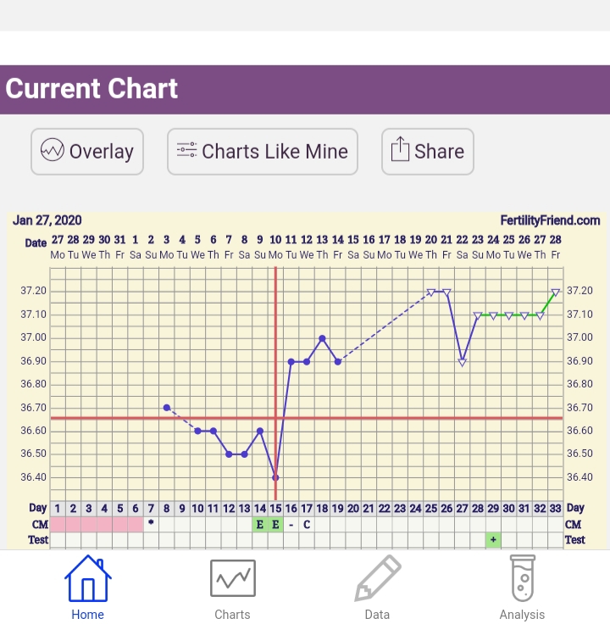The width and height of the screenshot is (610, 624).
Task: Select the green E cell on day 14
Action: point(259,524)
